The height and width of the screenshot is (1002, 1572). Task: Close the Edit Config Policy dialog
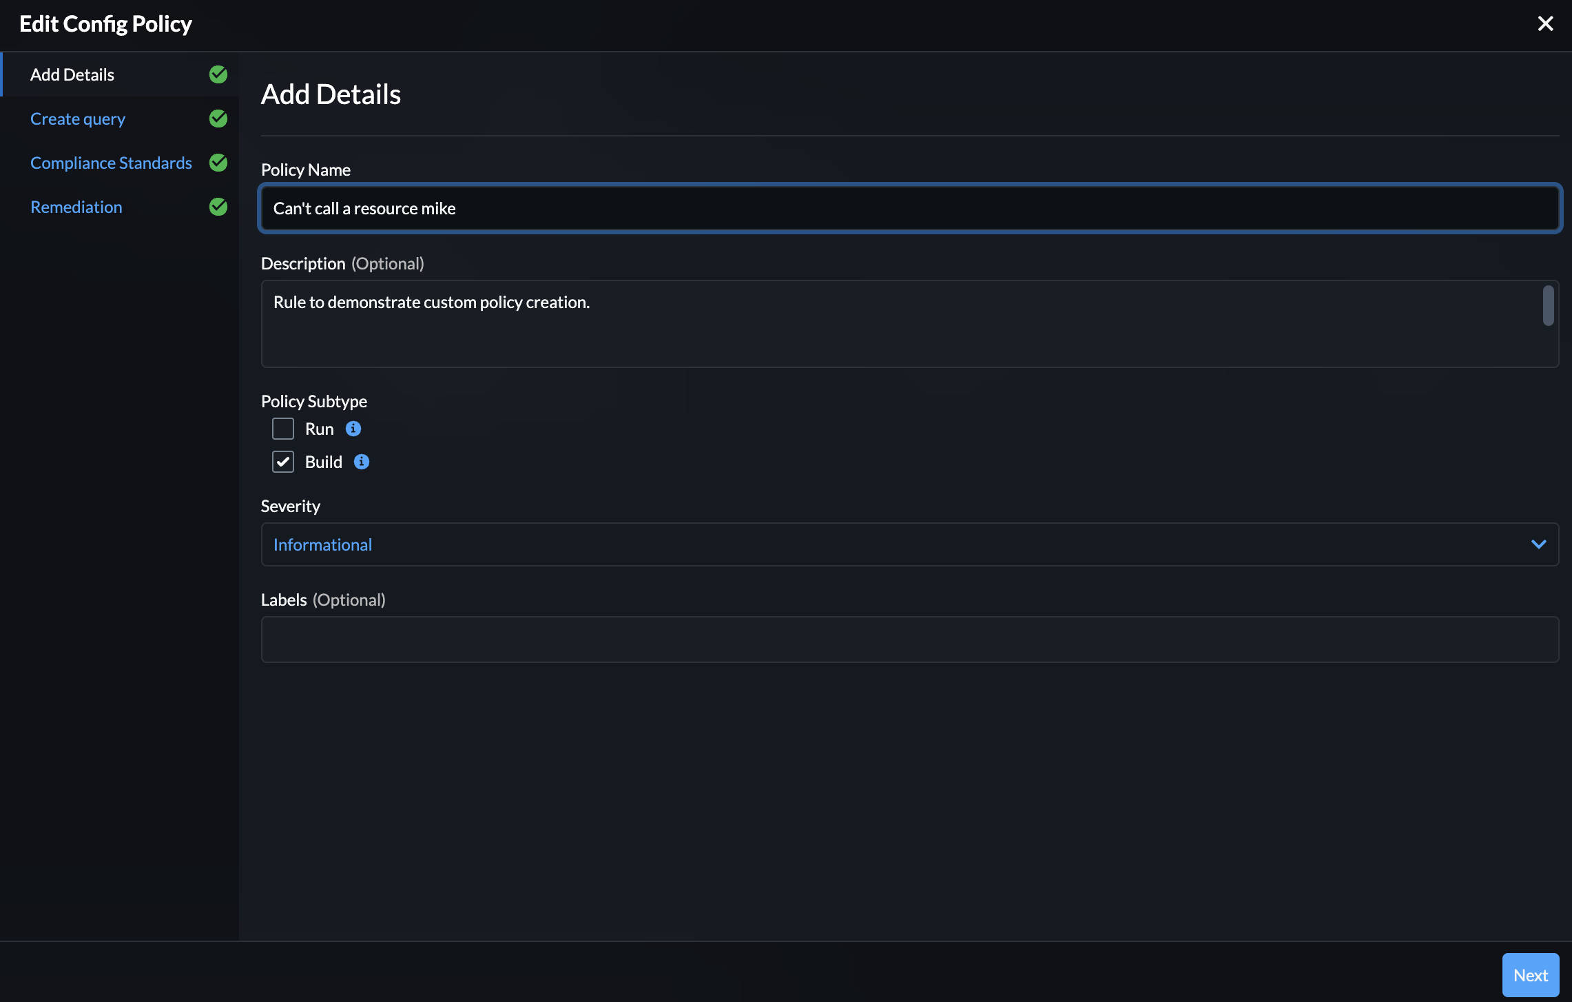(x=1545, y=24)
